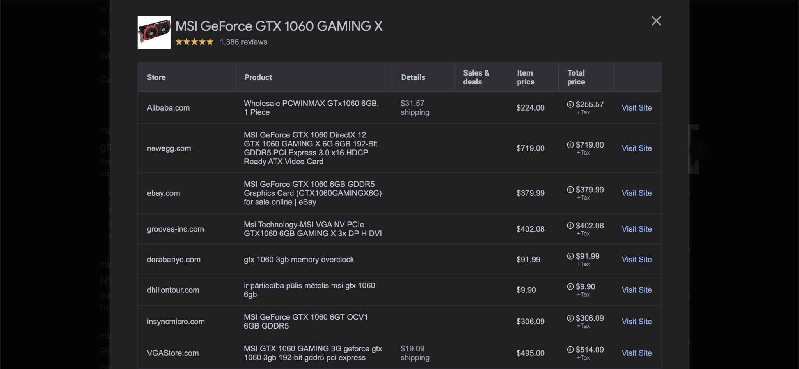Click the circled dollar icon next to $719.00

(x=570, y=144)
